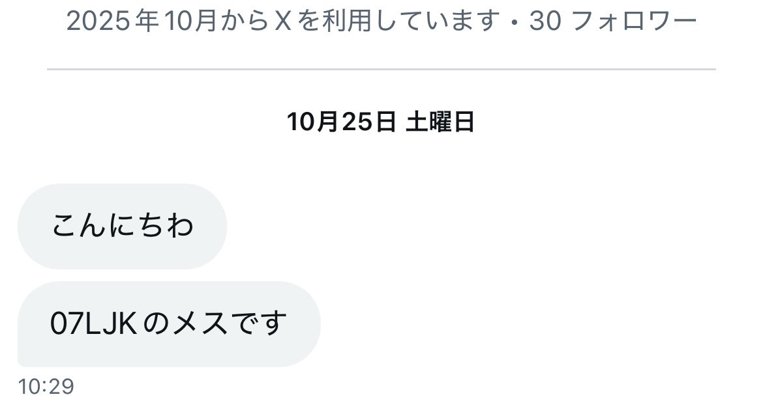
Task: Open the 30 フォロワー follower count
Action: pyautogui.click(x=613, y=21)
